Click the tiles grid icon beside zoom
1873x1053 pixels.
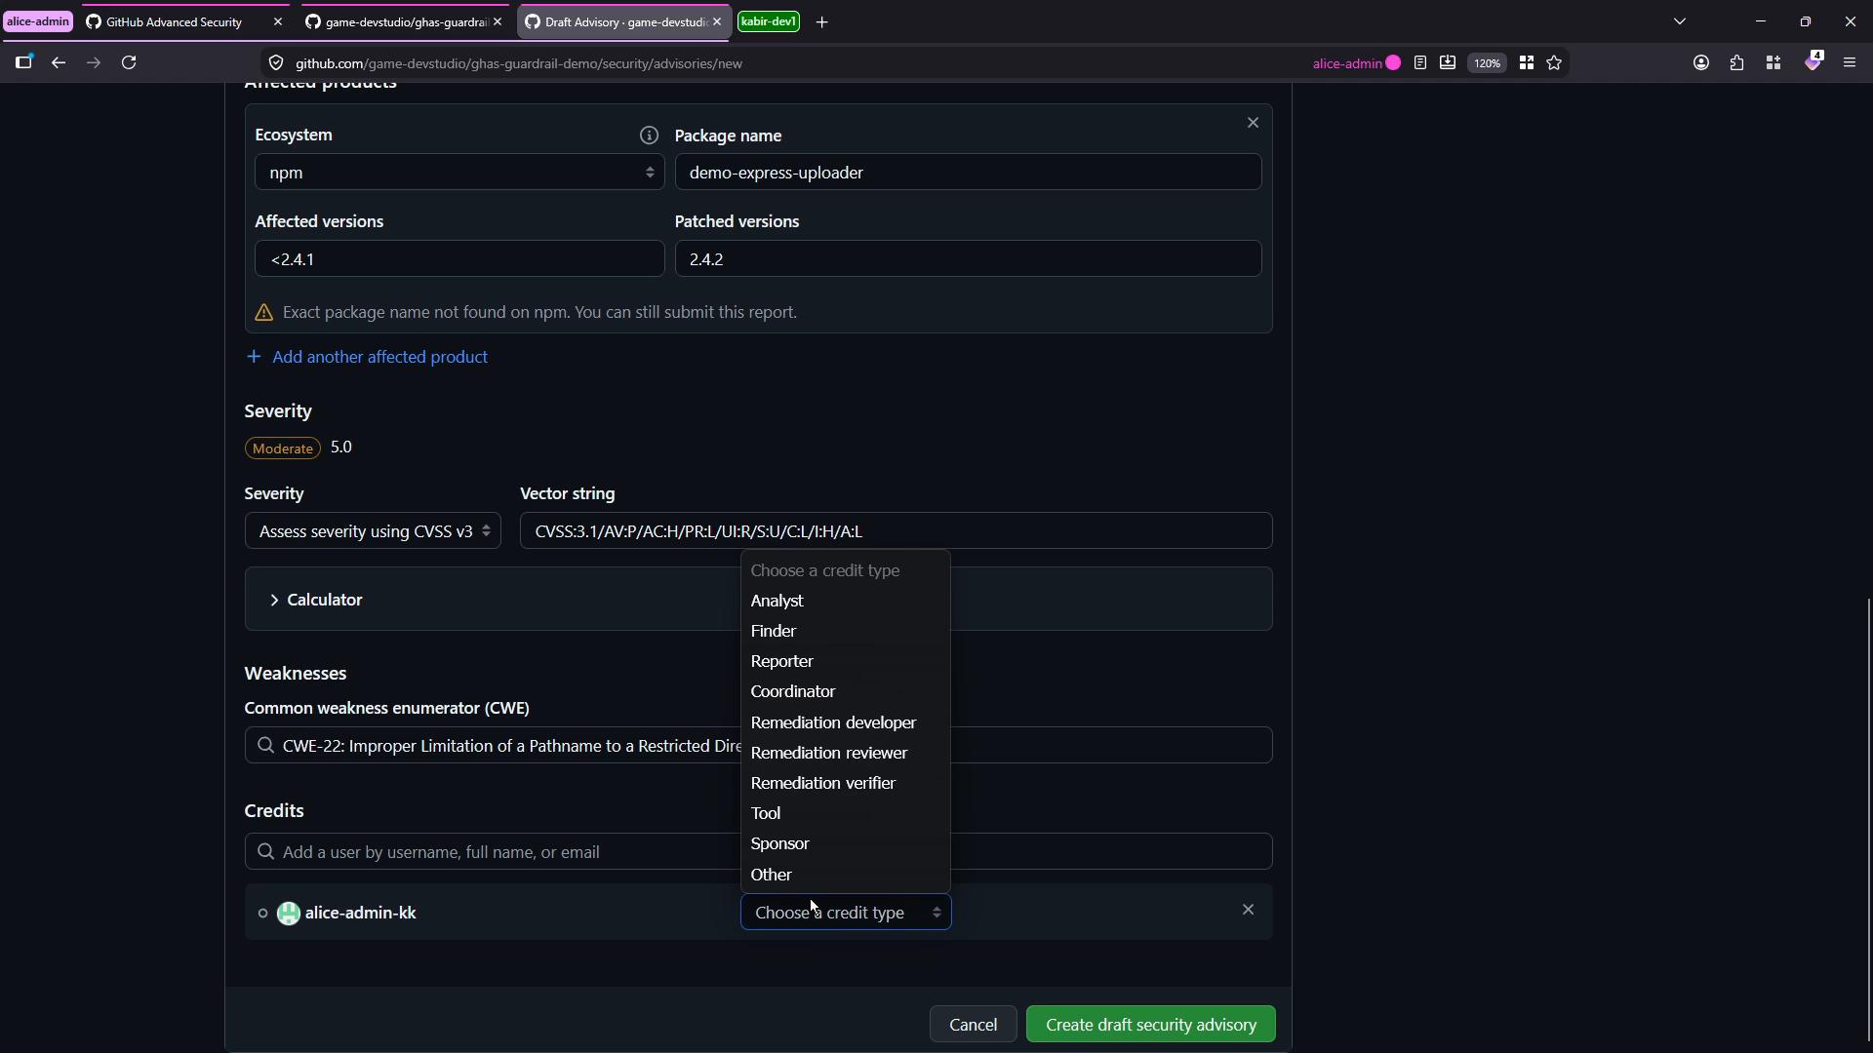[x=1527, y=63]
